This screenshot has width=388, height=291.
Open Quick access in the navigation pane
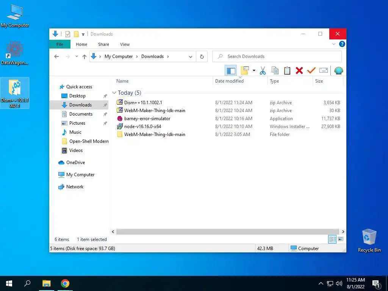pyautogui.click(x=79, y=87)
